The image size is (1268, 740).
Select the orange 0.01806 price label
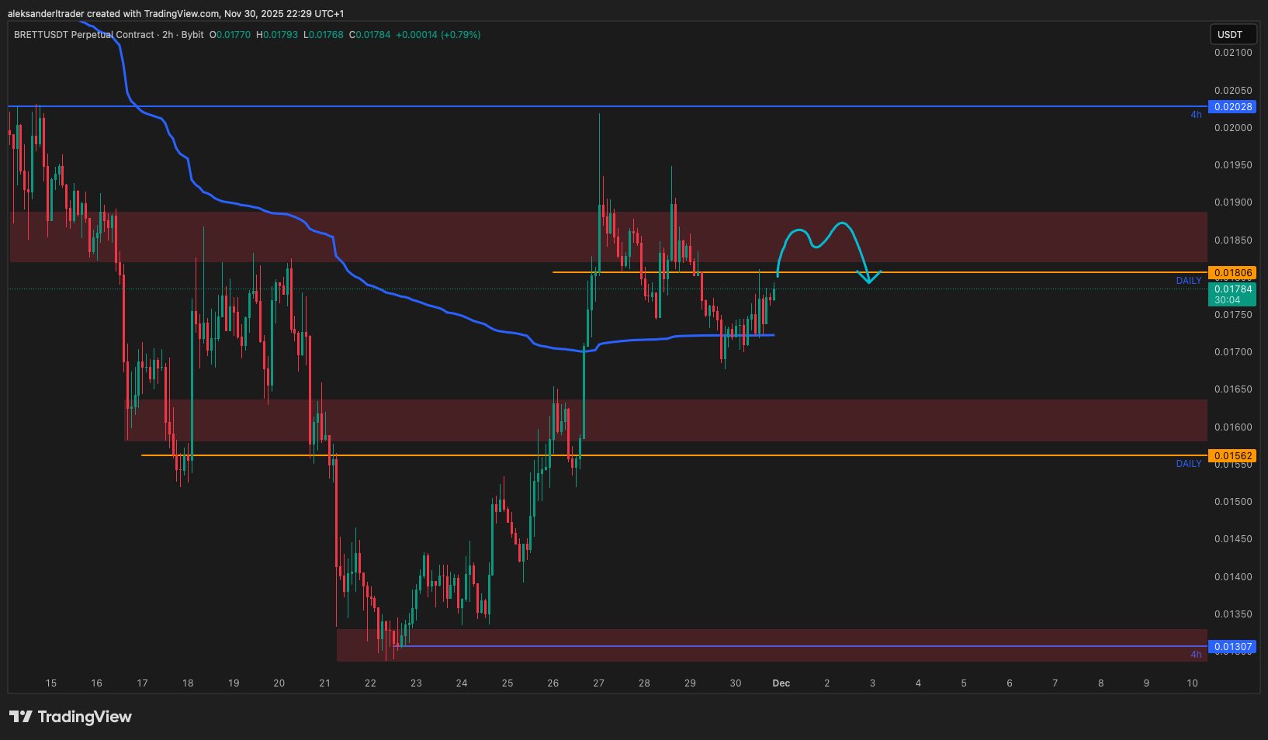1232,273
